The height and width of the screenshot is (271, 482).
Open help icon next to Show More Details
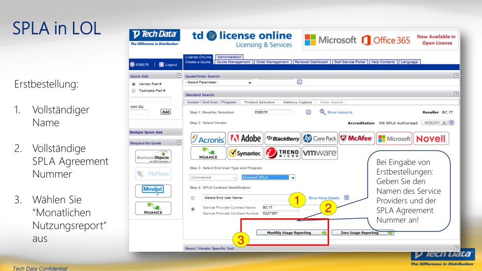pos(346,198)
